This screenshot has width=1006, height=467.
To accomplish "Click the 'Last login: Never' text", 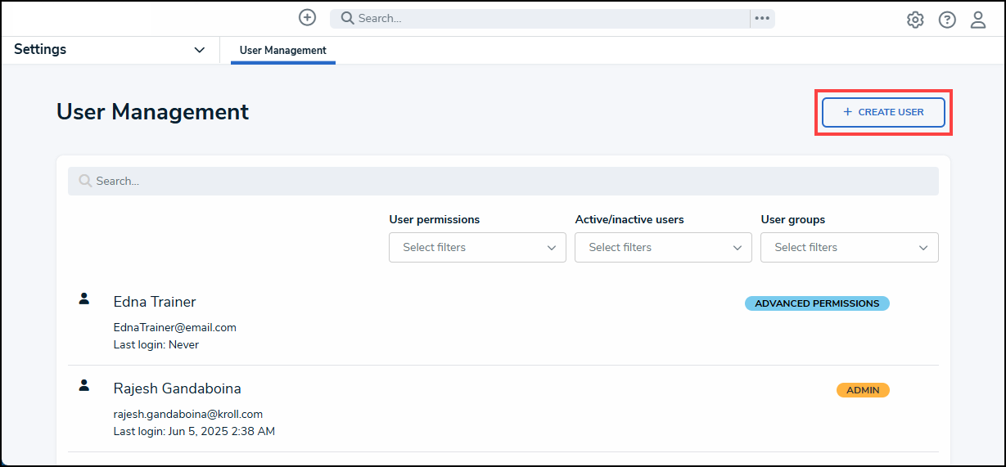I will coord(156,344).
